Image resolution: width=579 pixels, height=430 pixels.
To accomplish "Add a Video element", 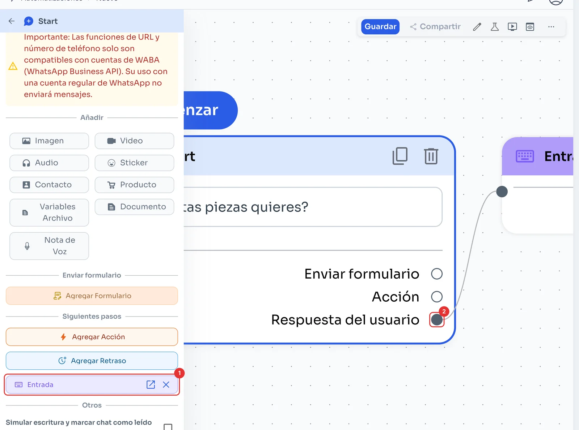I will tap(134, 141).
